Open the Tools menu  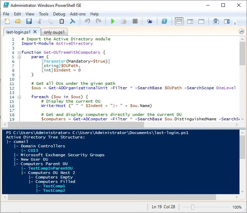44,14
